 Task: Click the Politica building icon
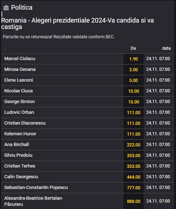6,8
